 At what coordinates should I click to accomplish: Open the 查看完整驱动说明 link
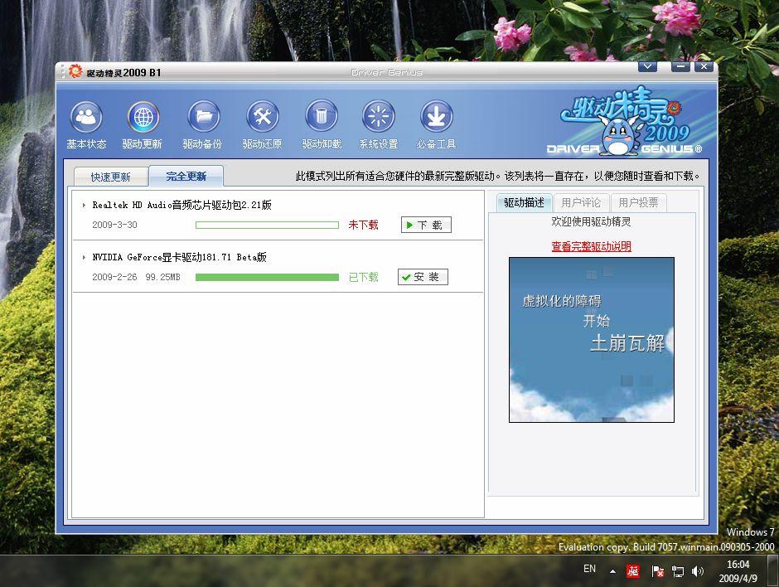pyautogui.click(x=592, y=246)
